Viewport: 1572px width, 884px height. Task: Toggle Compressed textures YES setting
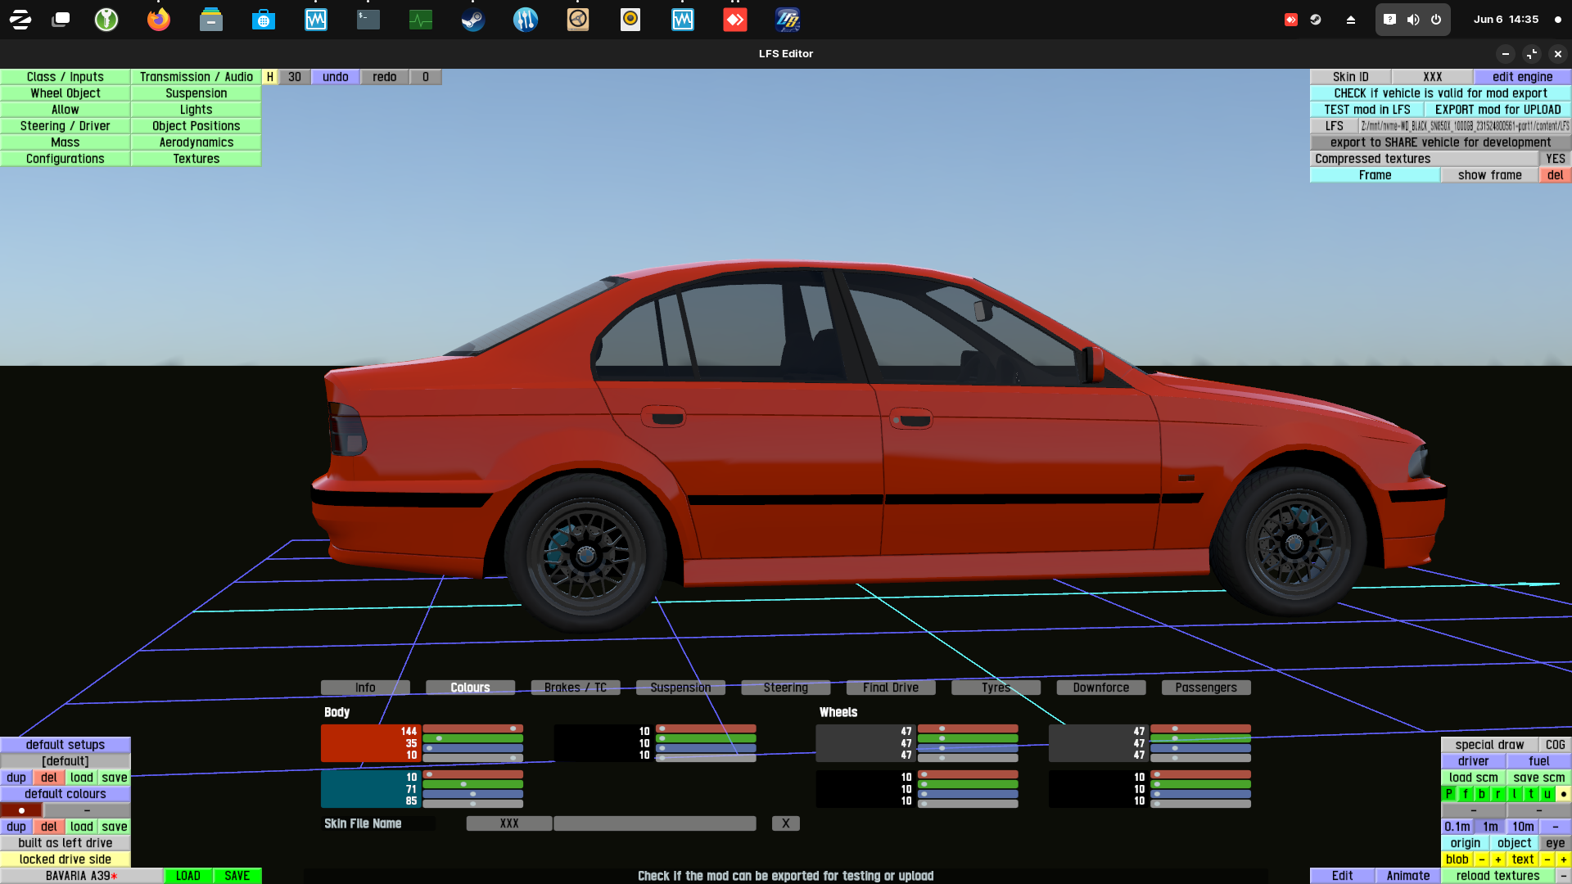(x=1555, y=159)
